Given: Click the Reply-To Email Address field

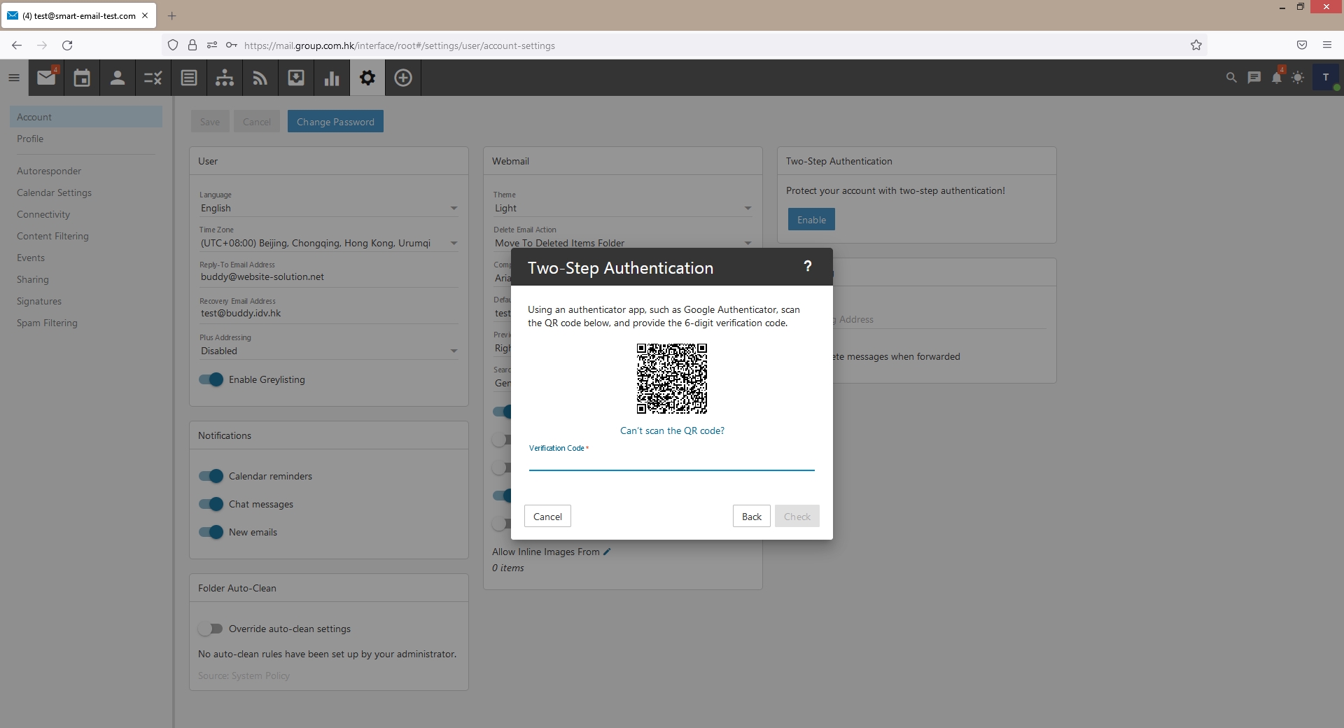Looking at the screenshot, I should 329,276.
